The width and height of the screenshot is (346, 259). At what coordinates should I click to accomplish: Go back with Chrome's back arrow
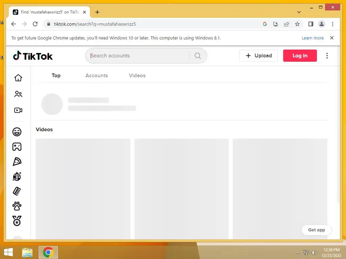click(14, 24)
